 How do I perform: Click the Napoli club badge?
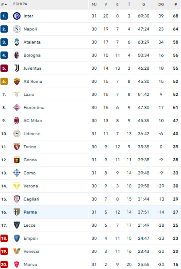pos(16,29)
